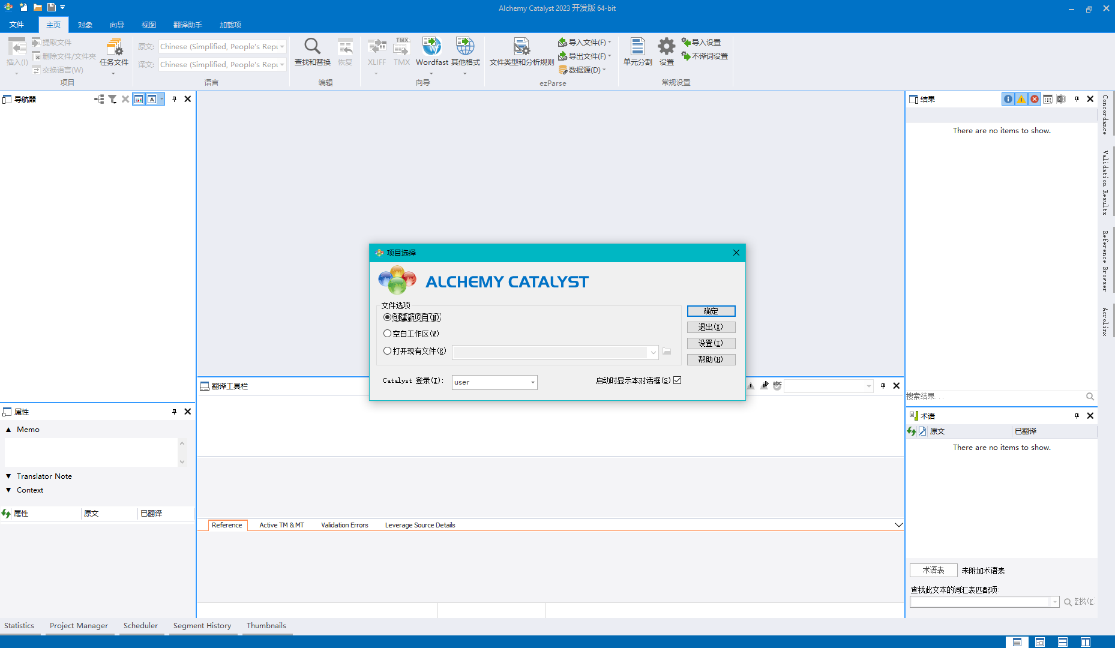
Task: Open 文件类型和分析规则 ezParse rules
Action: pyautogui.click(x=521, y=52)
